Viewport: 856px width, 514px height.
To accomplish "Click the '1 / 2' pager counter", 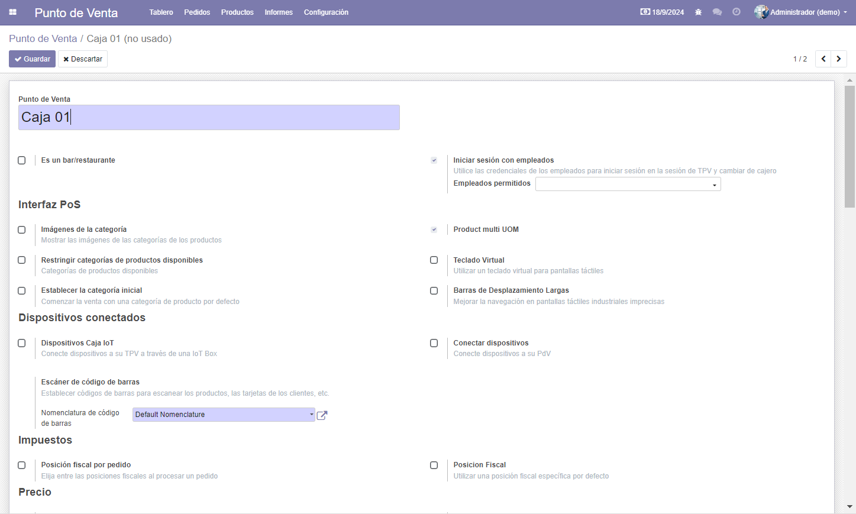I will 800,59.
